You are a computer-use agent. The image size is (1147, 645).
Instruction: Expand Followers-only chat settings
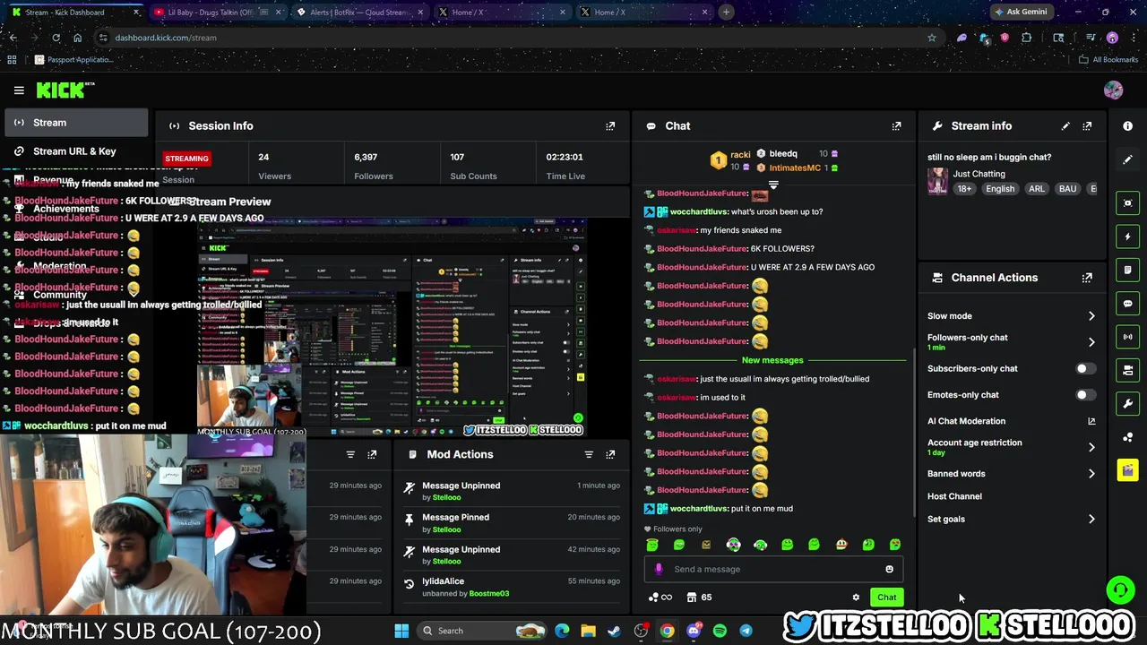coord(1091,342)
